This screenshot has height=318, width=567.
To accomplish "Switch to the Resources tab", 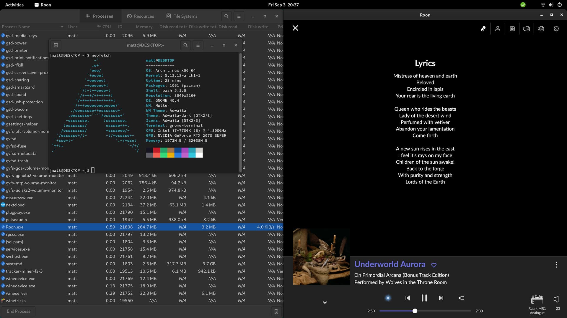I will (x=141, y=16).
